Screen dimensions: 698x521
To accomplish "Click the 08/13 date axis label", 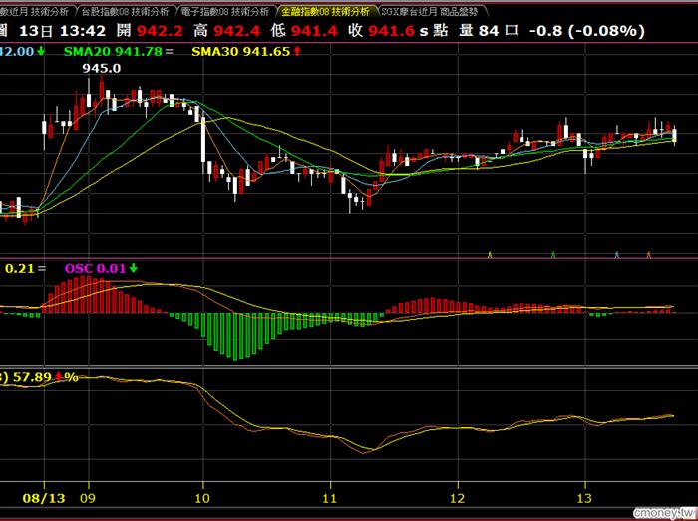I will click(44, 498).
